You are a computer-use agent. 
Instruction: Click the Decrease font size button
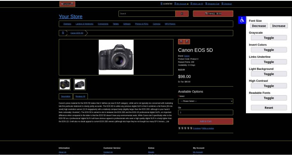[x=259, y=26]
